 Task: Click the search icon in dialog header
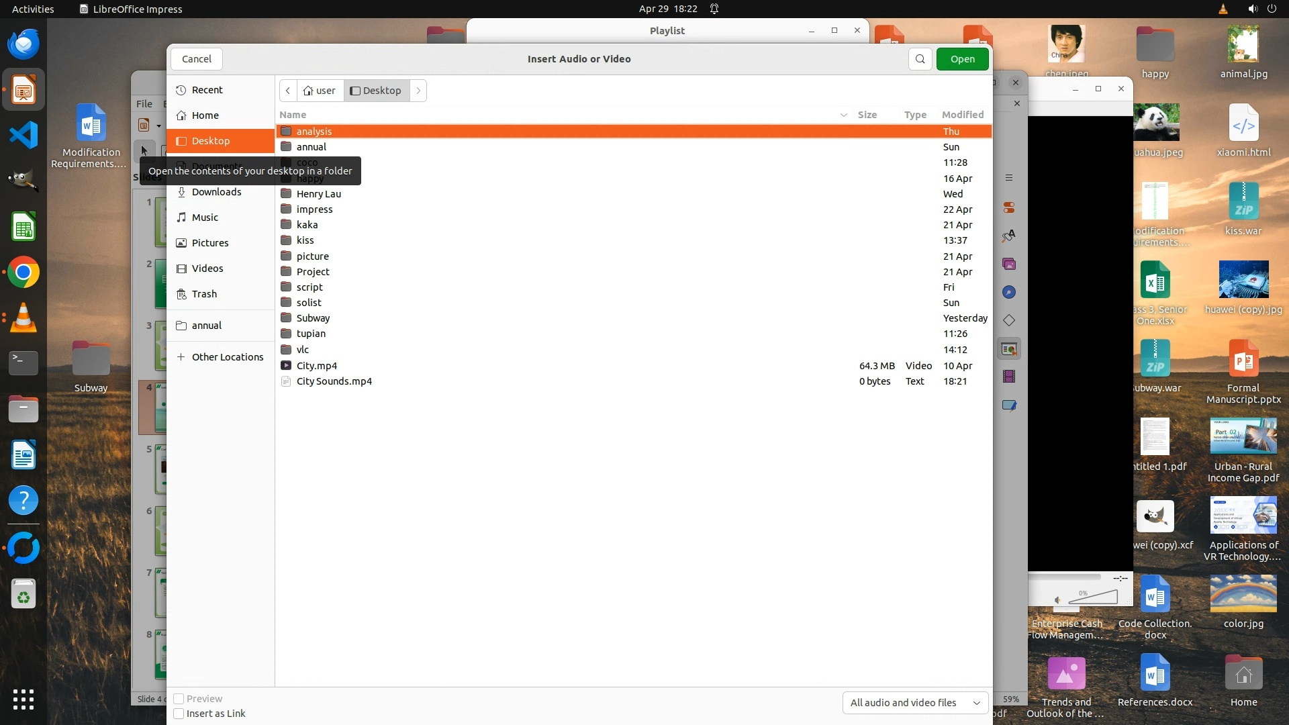tap(920, 59)
